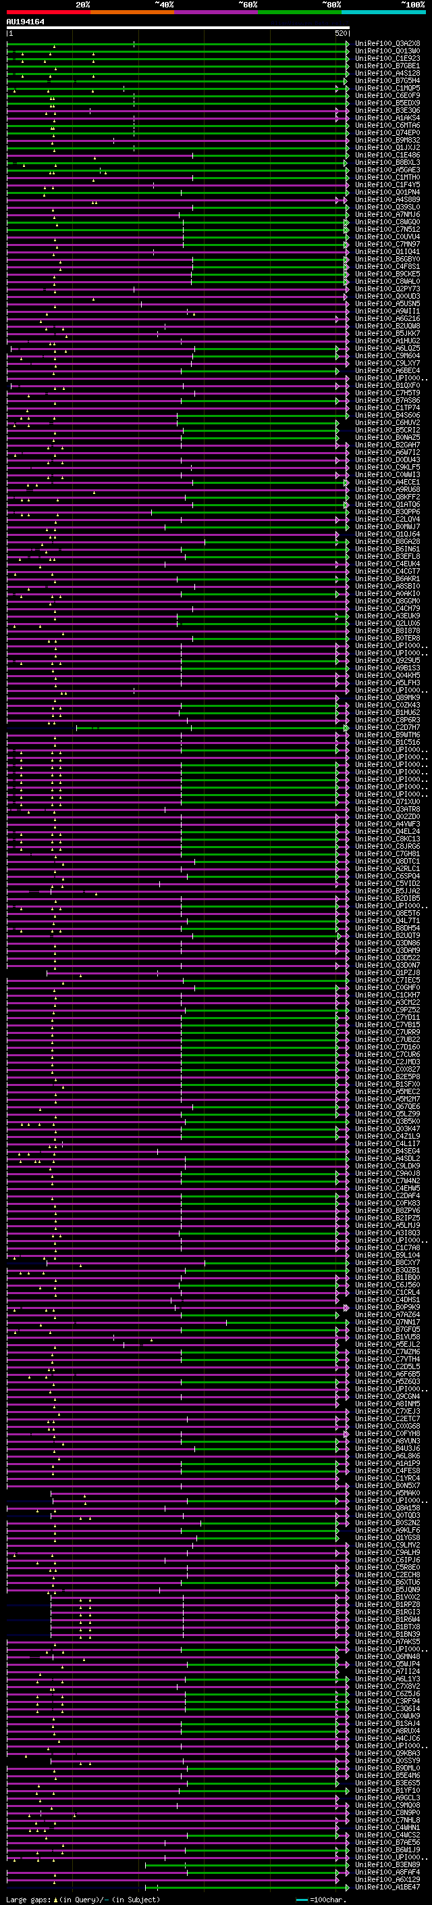Select hit UniRef100_C1MQP5
Screen dimensions: 432x1905
tap(387, 88)
